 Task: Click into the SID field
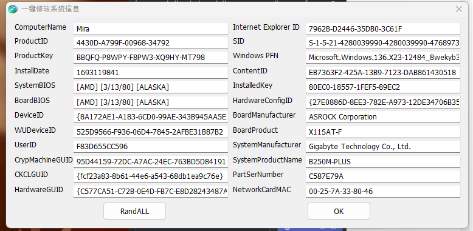383,42
